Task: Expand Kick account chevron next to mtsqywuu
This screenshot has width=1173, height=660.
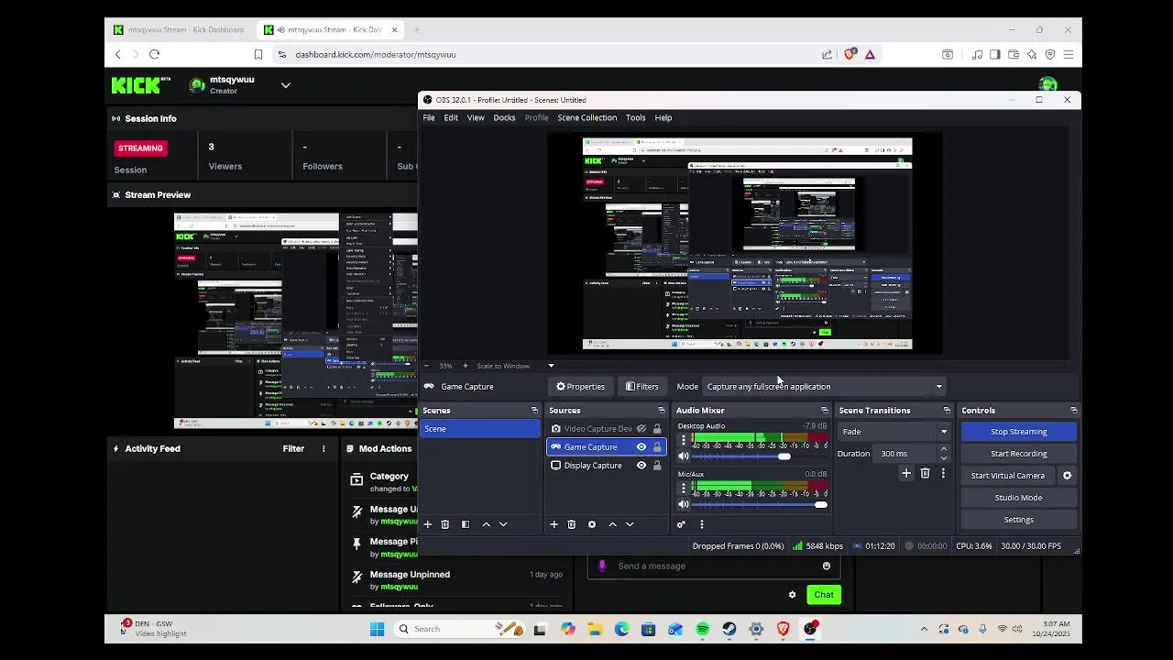Action: point(286,85)
